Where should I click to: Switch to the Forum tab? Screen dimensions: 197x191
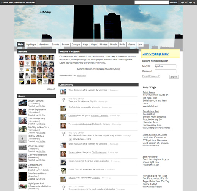tap(65, 45)
